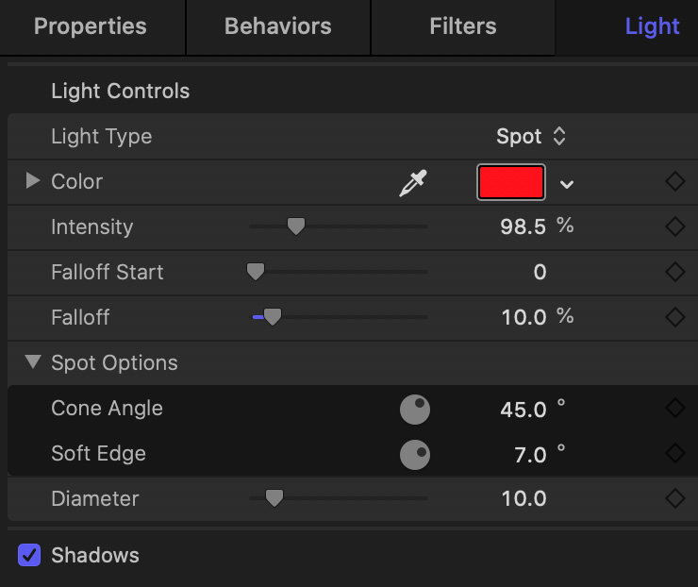
Task: Click the Cone Angle keyframe diamond
Action: tap(674, 408)
